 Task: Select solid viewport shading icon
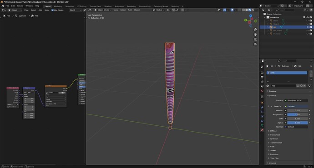[x=247, y=10]
